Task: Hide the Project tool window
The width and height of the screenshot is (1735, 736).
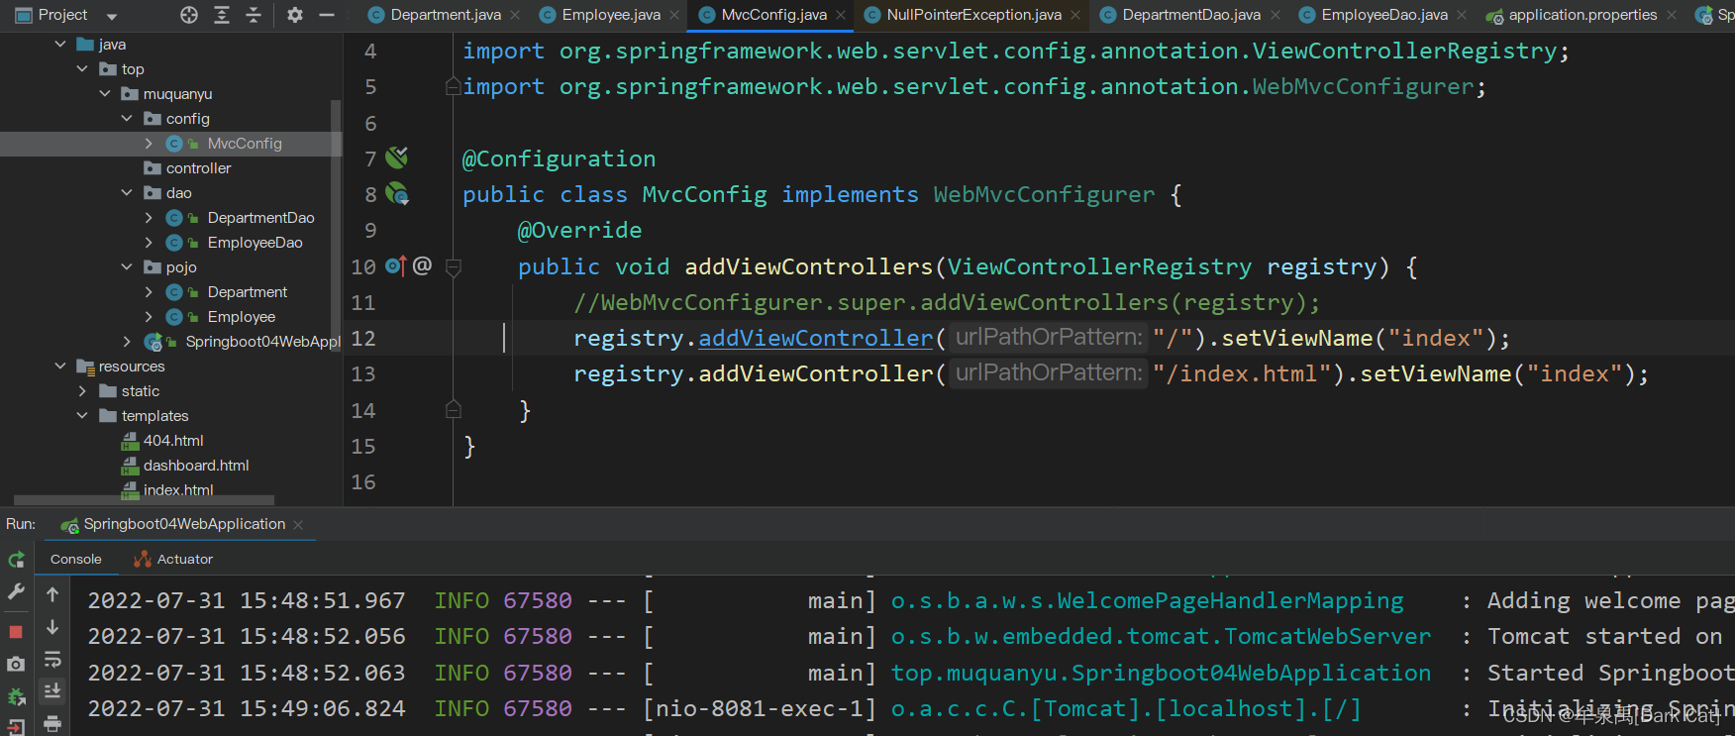Action: pos(327,15)
